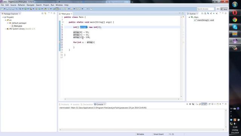Maximize the editor area icon

tap(183, 14)
